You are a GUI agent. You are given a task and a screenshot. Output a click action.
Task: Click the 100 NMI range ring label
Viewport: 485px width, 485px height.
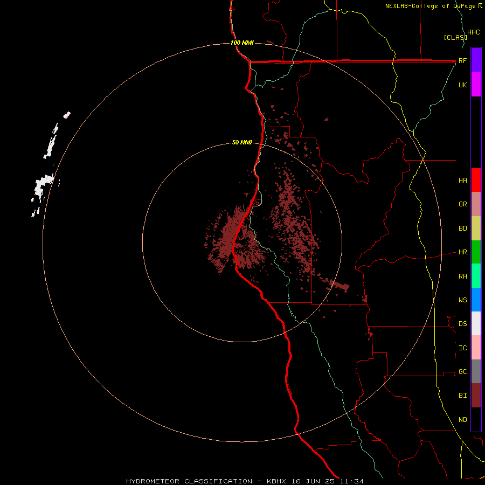pyautogui.click(x=242, y=43)
